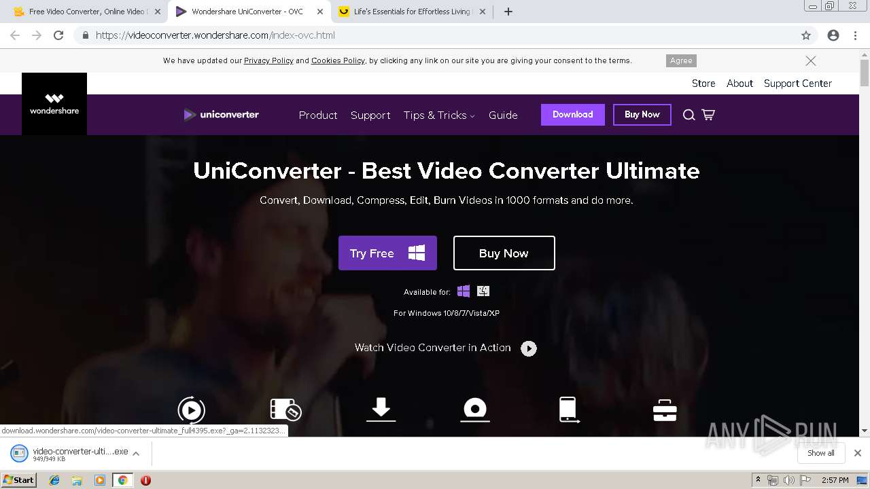The width and height of the screenshot is (870, 489).
Task: Open the Opera taskbar icon
Action: coord(145,480)
